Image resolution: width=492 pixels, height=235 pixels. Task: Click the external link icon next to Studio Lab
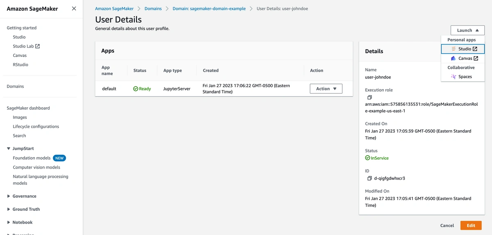coord(37,46)
